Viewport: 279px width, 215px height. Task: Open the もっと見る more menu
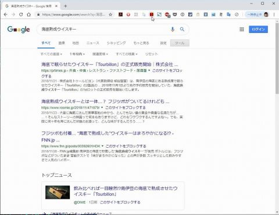(141, 43)
